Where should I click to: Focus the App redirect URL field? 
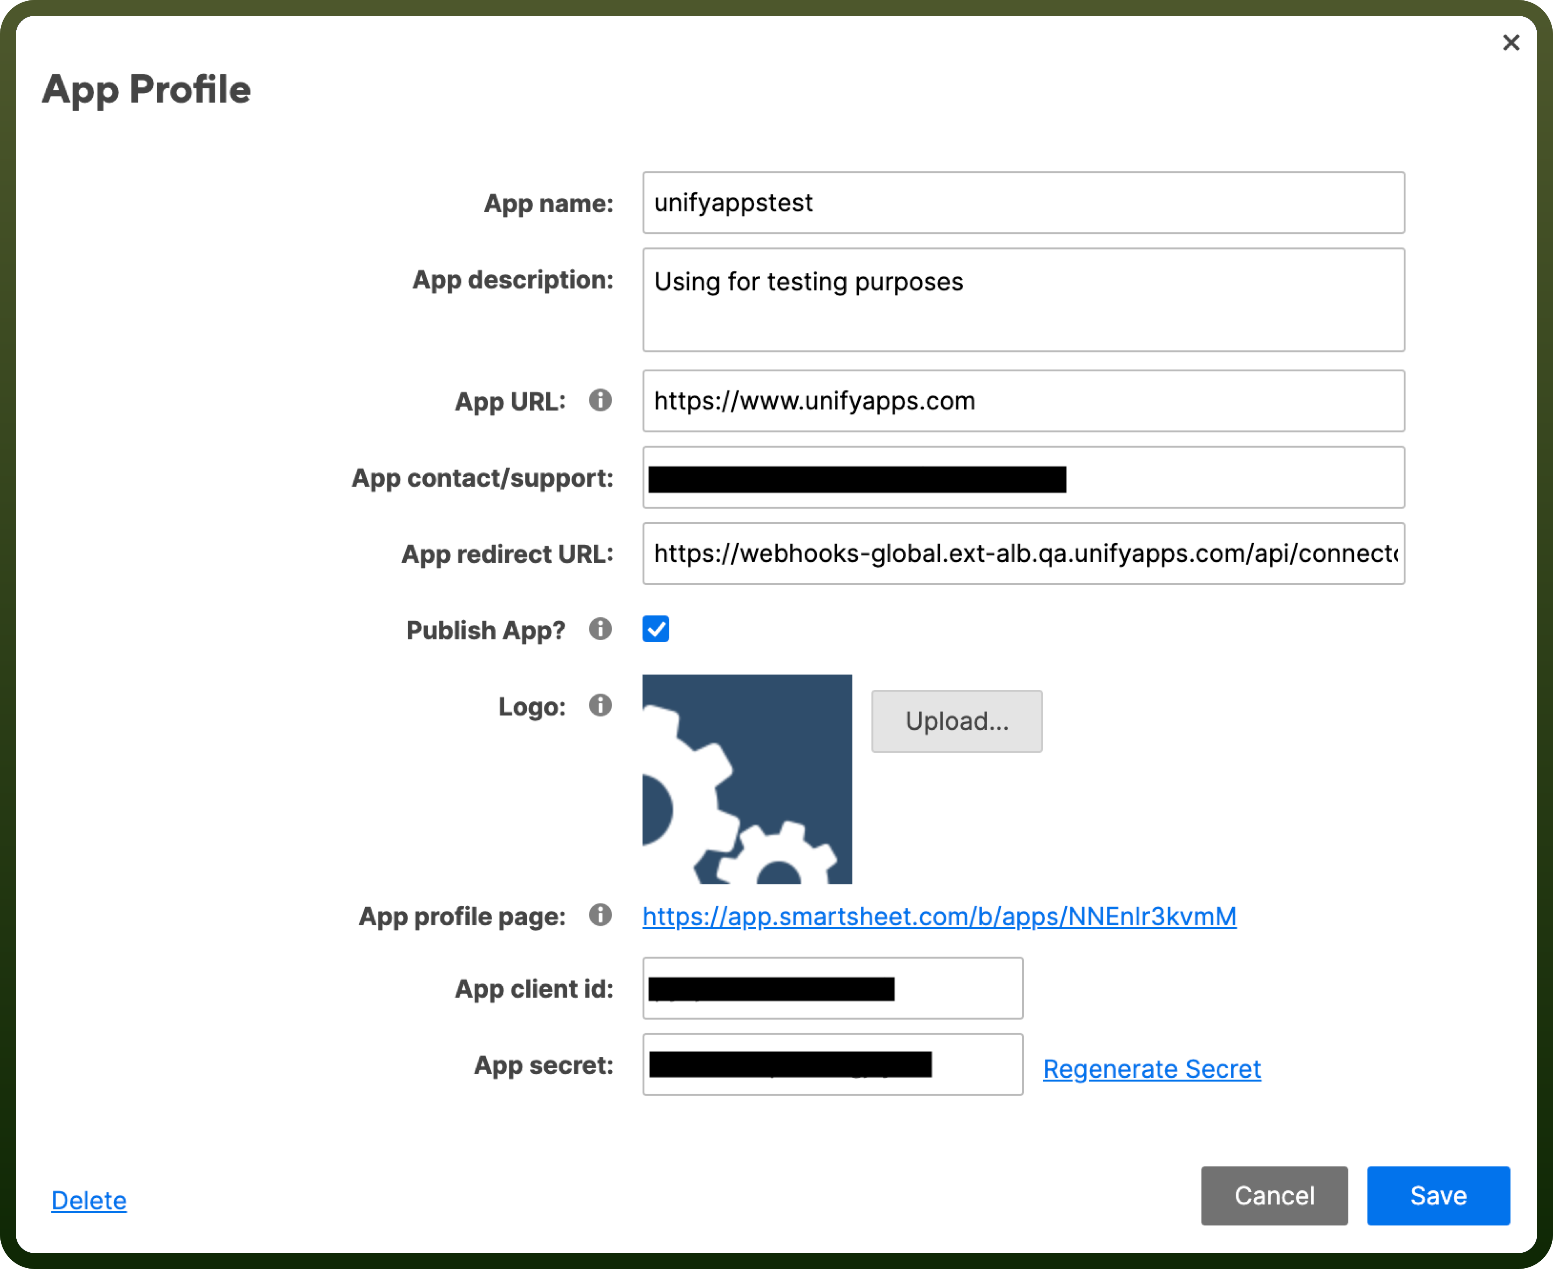tap(1023, 554)
